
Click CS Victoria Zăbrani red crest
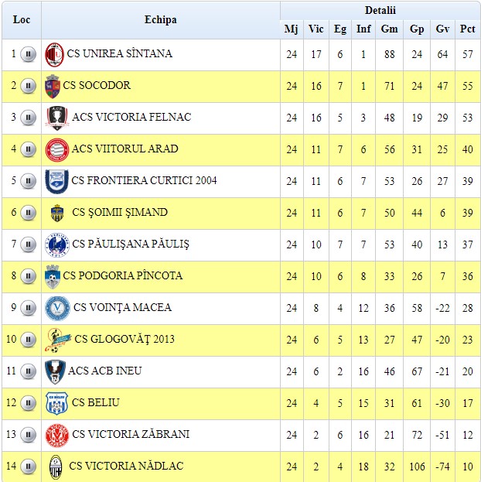[x=56, y=435]
